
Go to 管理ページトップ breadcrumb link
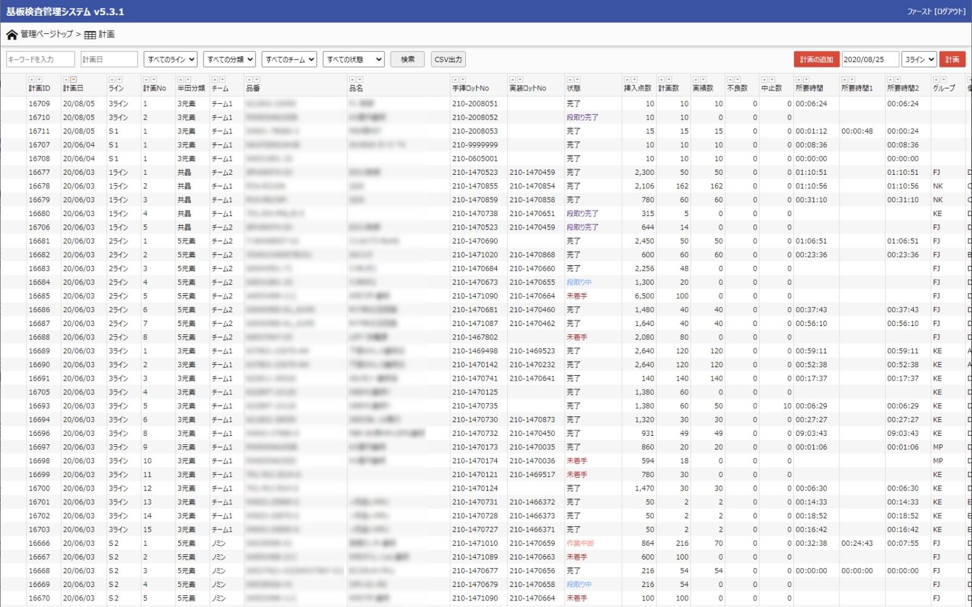(47, 35)
